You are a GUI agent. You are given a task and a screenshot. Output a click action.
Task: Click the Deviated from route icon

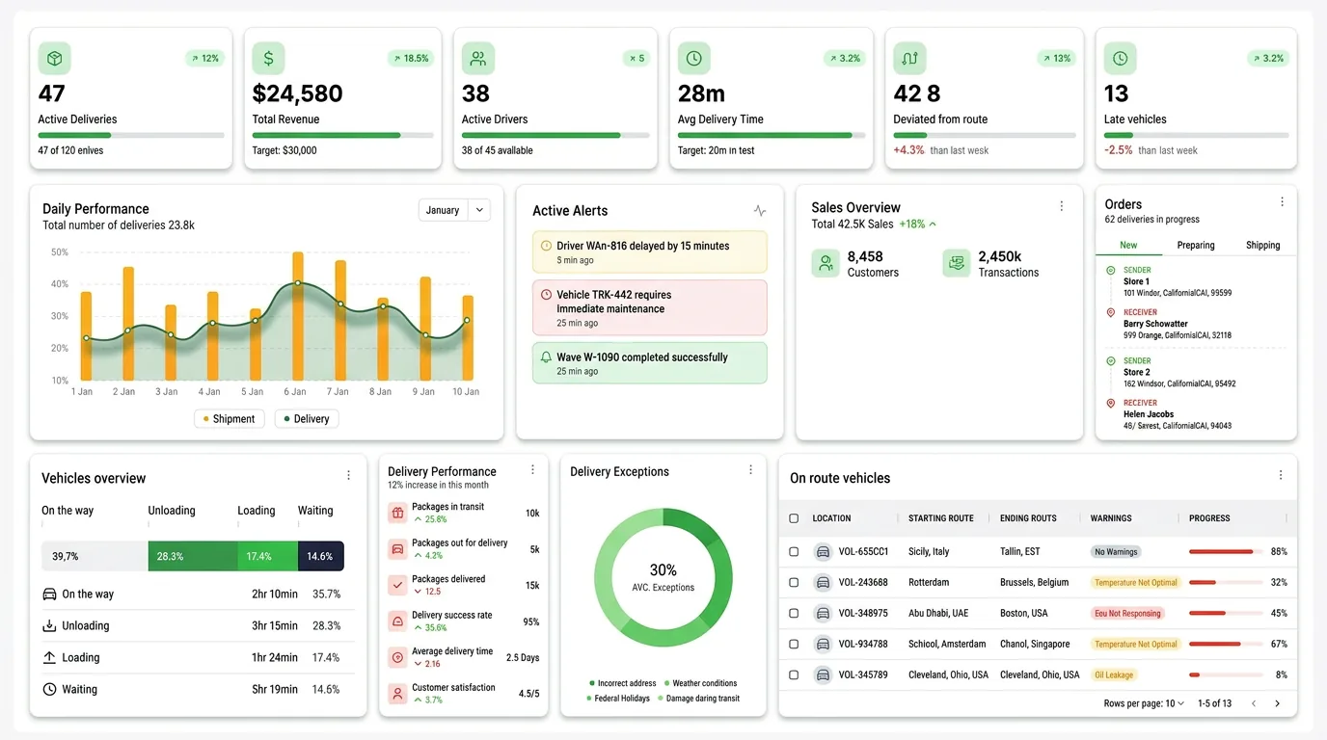coord(909,59)
